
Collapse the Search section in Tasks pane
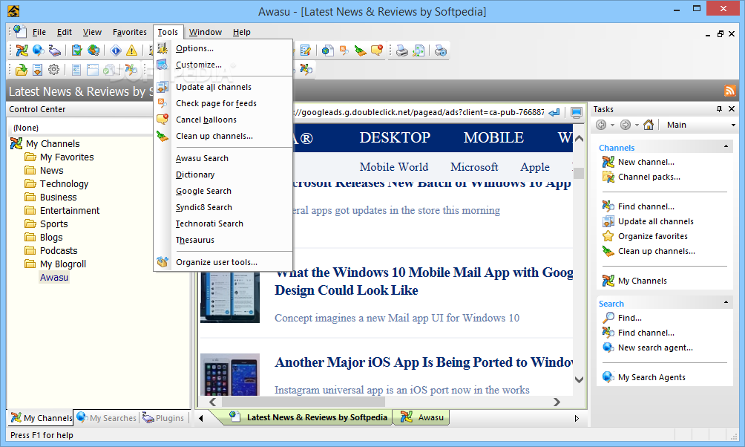click(726, 302)
